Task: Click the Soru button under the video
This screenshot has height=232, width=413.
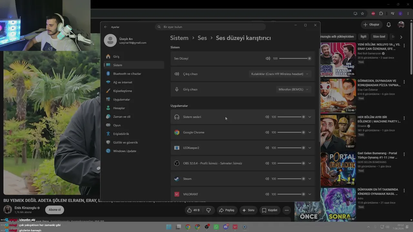Action: [248, 210]
